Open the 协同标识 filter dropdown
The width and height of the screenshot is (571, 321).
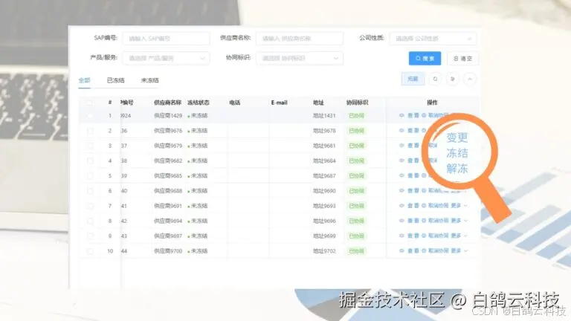point(300,58)
